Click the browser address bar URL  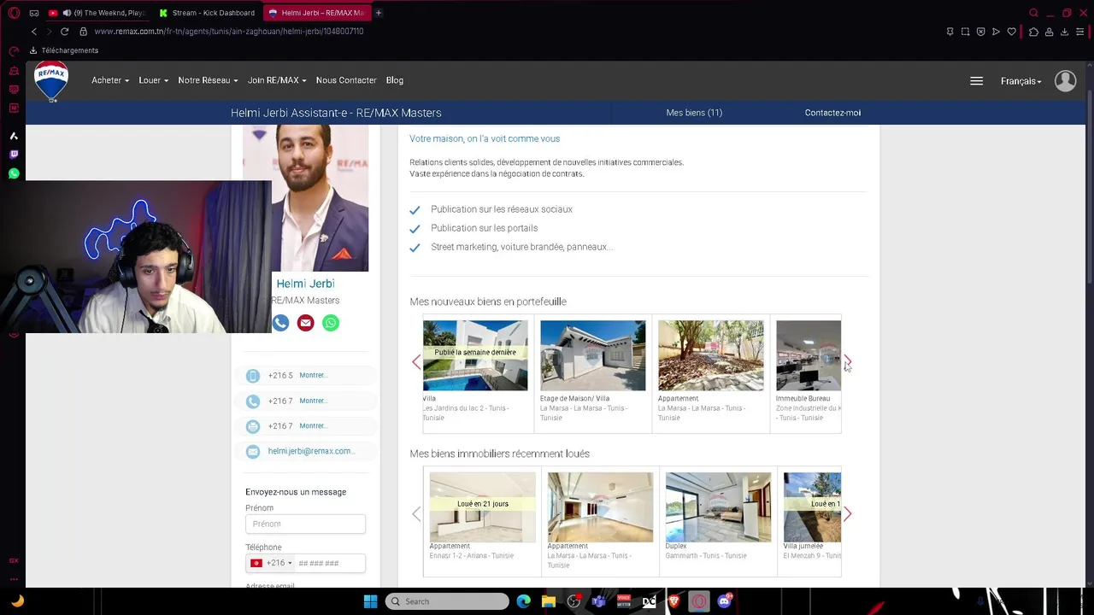(x=228, y=32)
